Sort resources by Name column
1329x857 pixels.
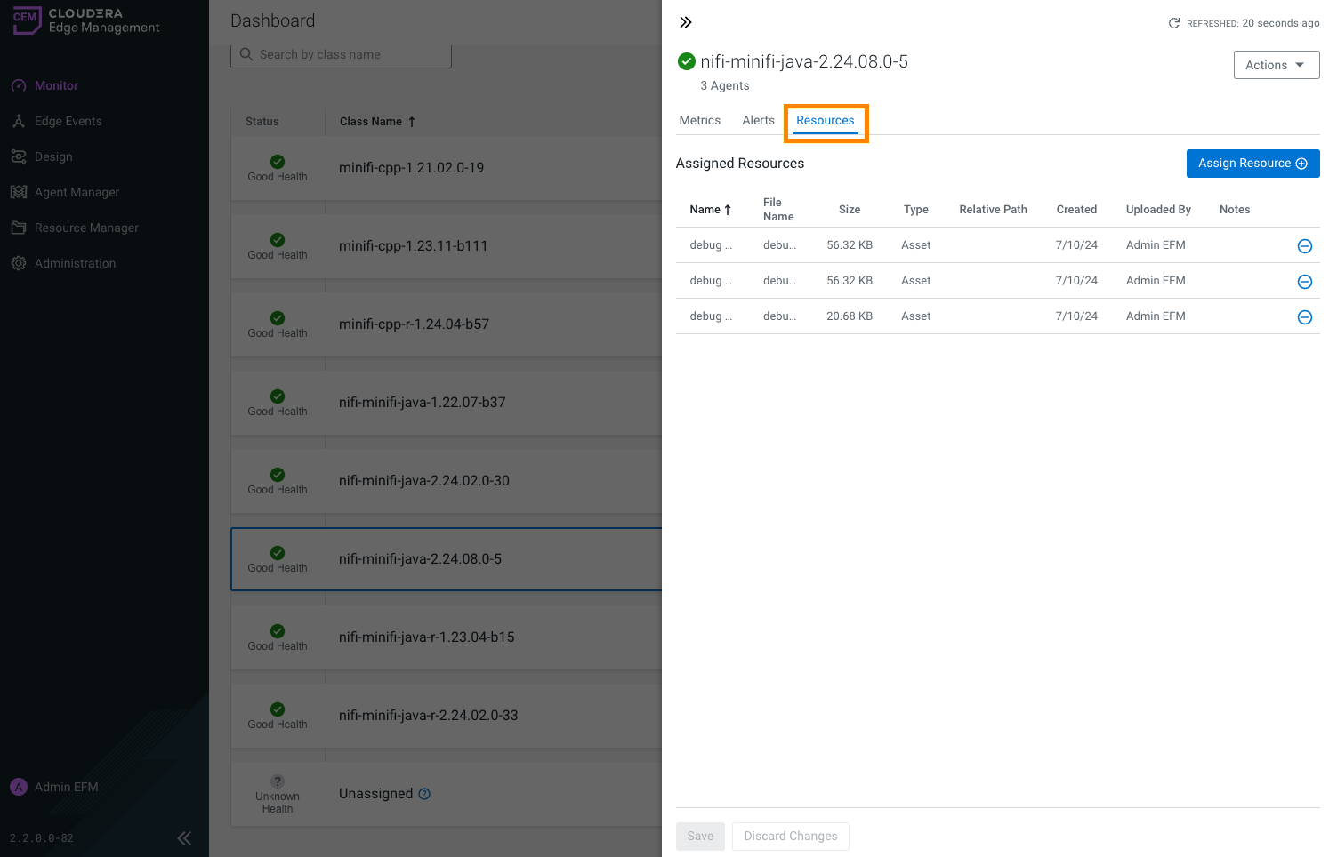point(710,210)
